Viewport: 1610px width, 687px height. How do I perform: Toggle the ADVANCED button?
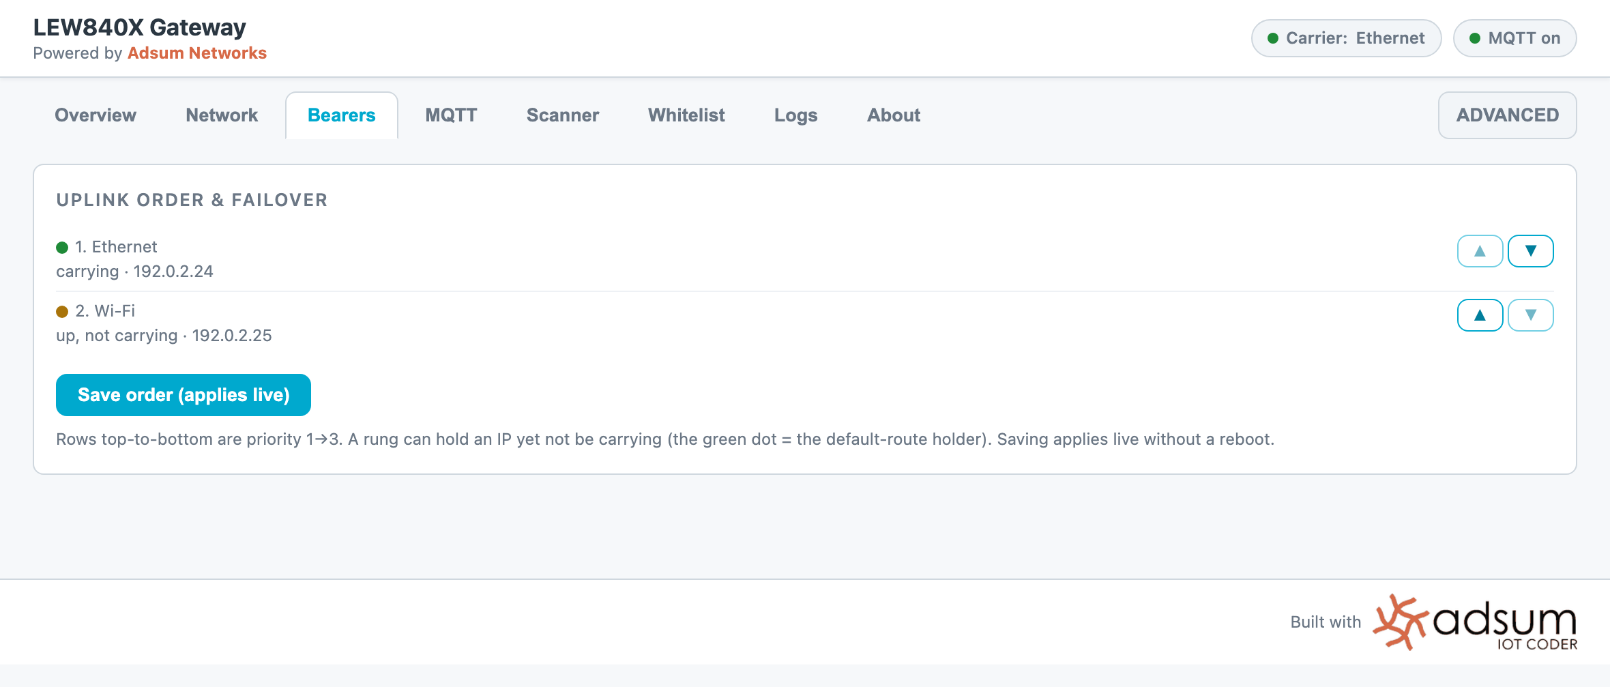[1507, 115]
